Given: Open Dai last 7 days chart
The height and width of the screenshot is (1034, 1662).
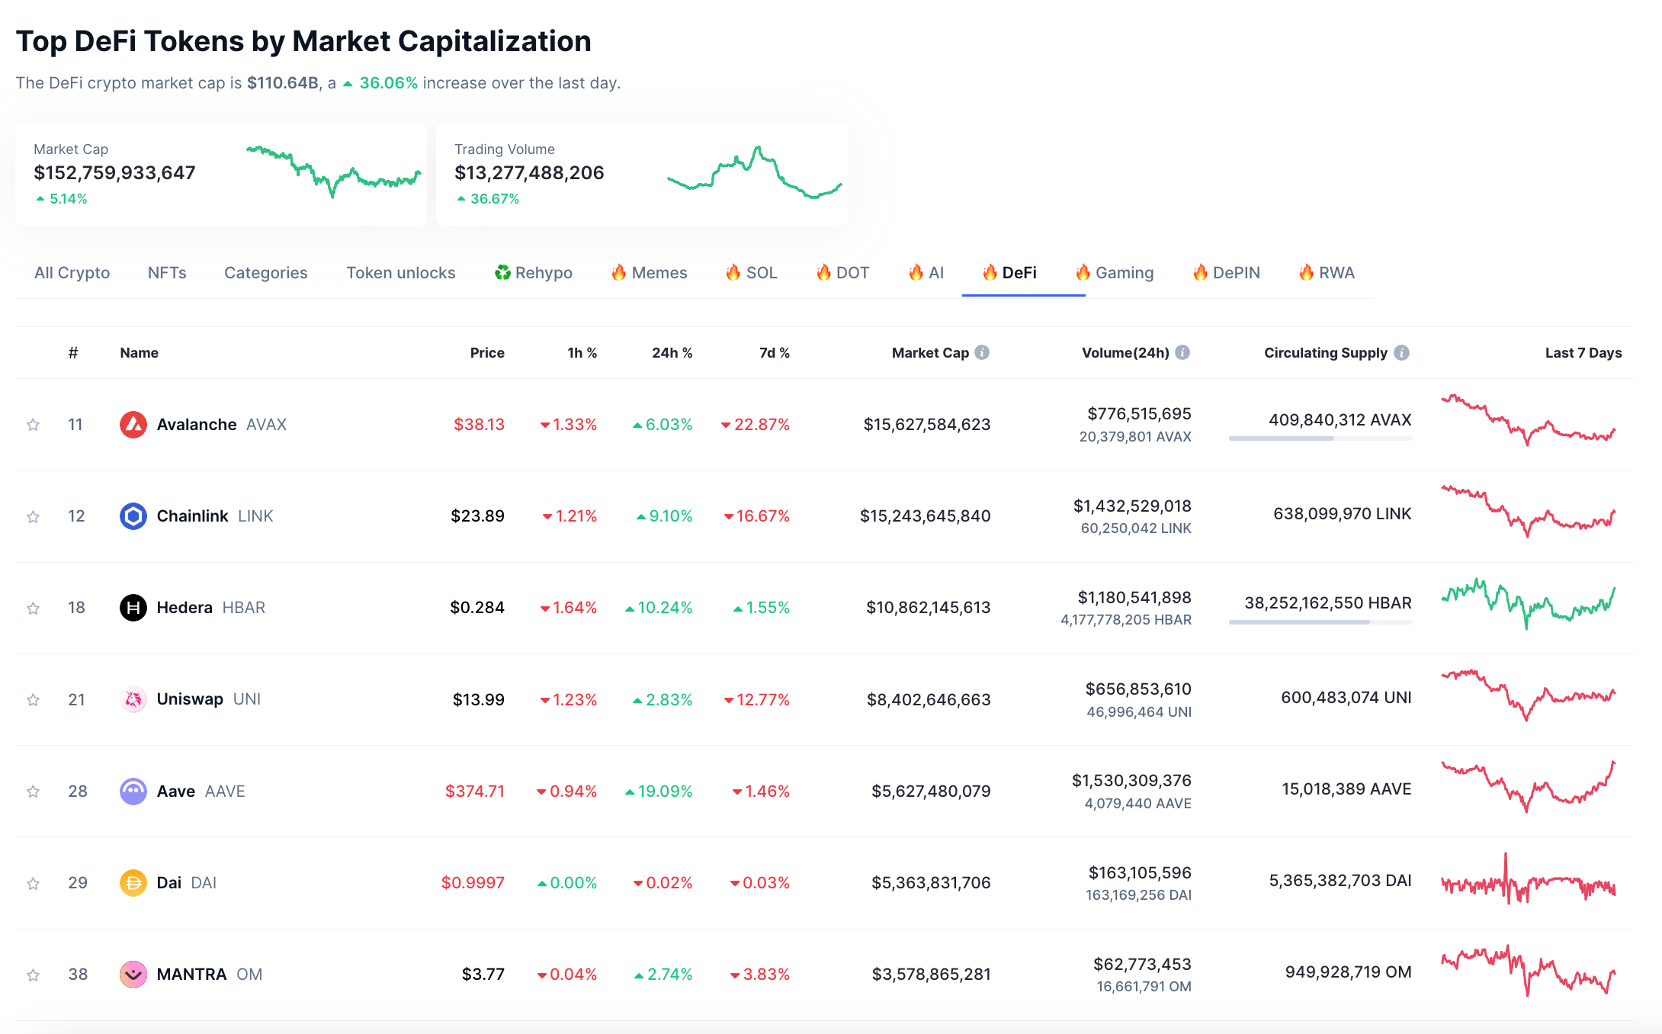Looking at the screenshot, I should (1528, 879).
